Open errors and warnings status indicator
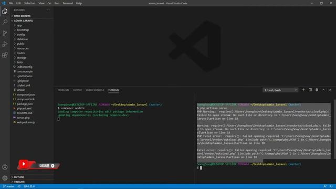 (x=29, y=186)
